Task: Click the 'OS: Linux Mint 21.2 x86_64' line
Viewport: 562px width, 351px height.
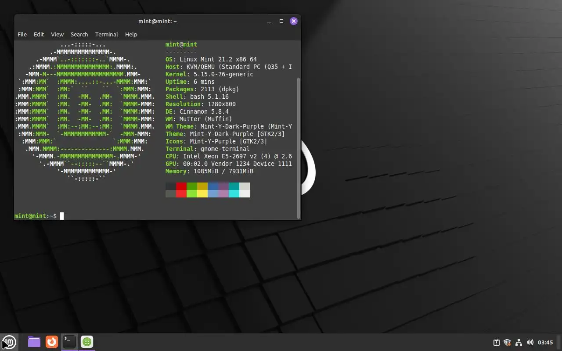Action: [x=211, y=59]
